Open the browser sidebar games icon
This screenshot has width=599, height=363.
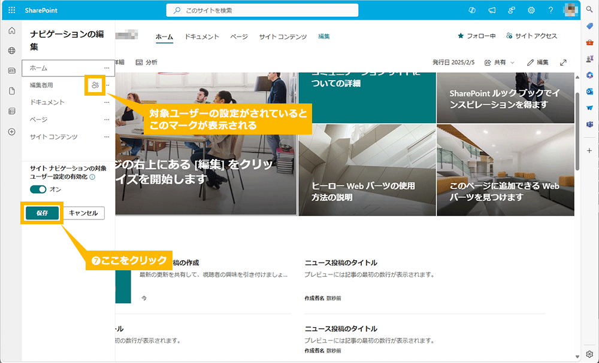tap(589, 59)
